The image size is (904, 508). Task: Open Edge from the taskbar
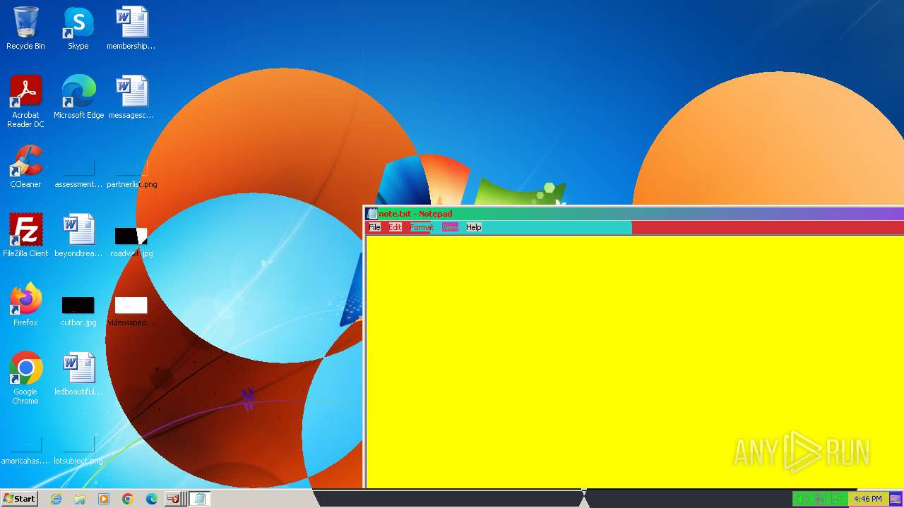(x=151, y=499)
